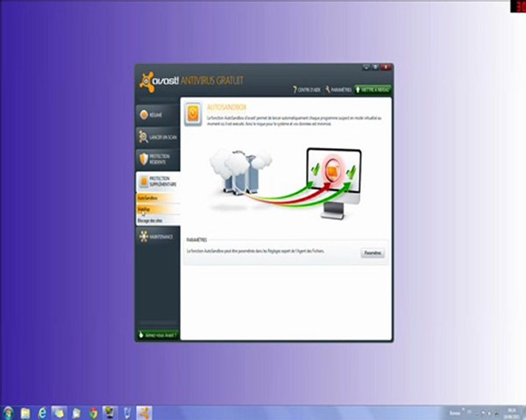Image resolution: width=526 pixels, height=420 pixels.
Task: Open the Maintenance sidebar section
Action: pyautogui.click(x=158, y=236)
